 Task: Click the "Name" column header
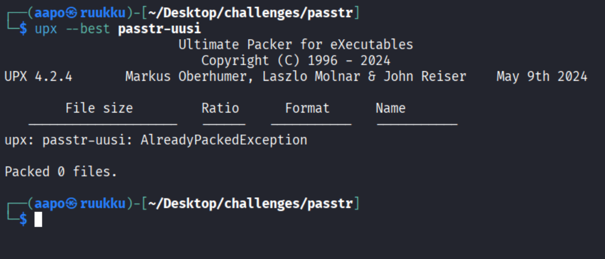point(391,108)
